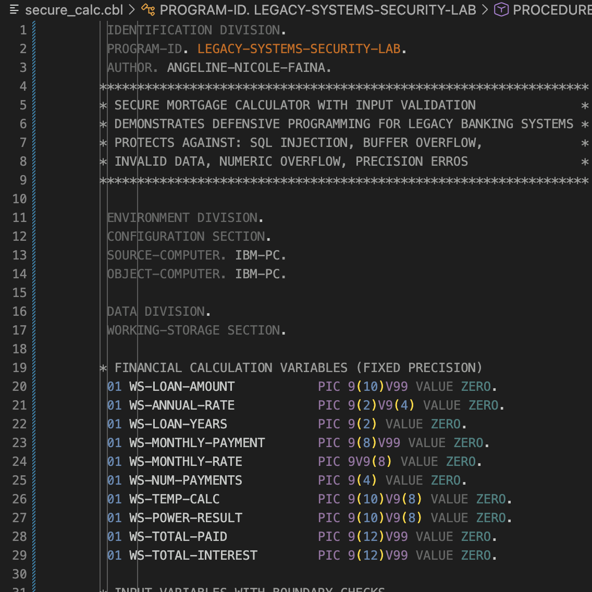The height and width of the screenshot is (592, 592).
Task: Click line number 11 in the gutter
Action: (20, 218)
